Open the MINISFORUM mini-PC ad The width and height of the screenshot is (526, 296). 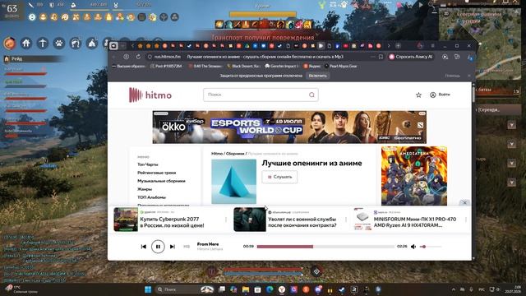coord(411,220)
